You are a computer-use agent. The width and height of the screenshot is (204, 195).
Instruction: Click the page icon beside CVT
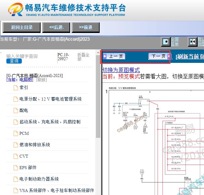(16, 156)
